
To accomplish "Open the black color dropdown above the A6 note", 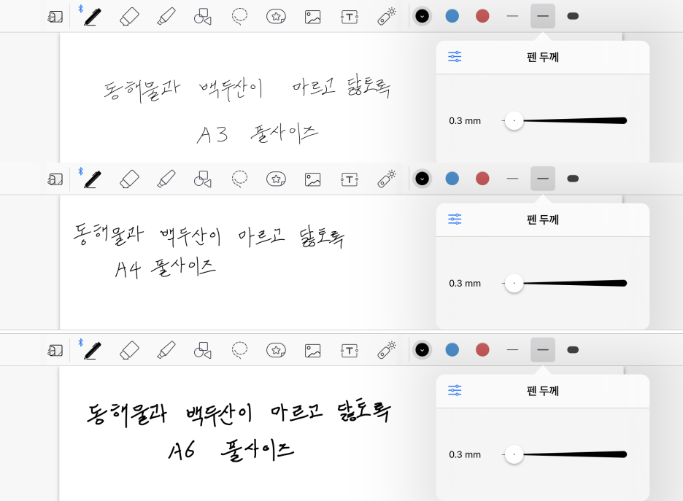I will click(x=422, y=350).
